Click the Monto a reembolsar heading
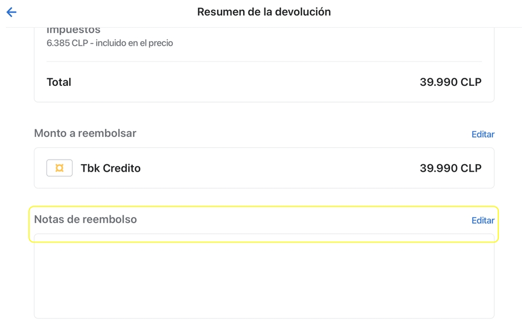 click(85, 133)
